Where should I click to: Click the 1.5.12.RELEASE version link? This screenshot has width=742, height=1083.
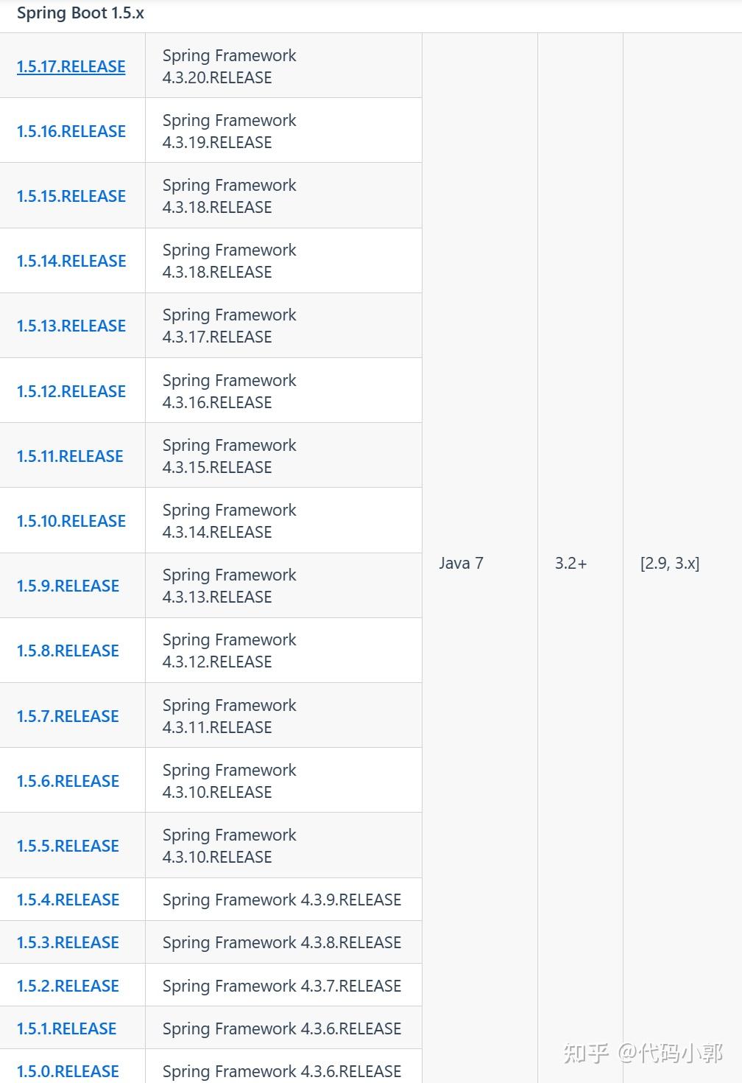pos(71,391)
